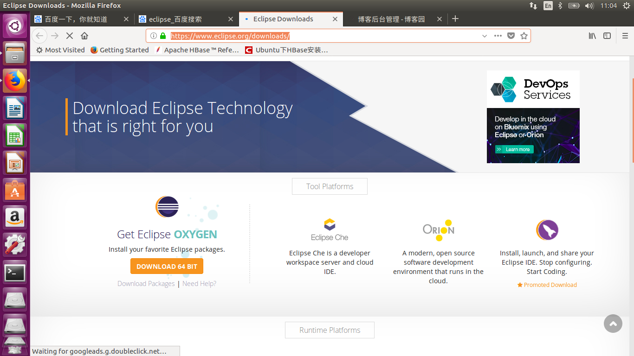Expand URL bar history dropdown
This screenshot has width=634, height=356.
pyautogui.click(x=485, y=36)
